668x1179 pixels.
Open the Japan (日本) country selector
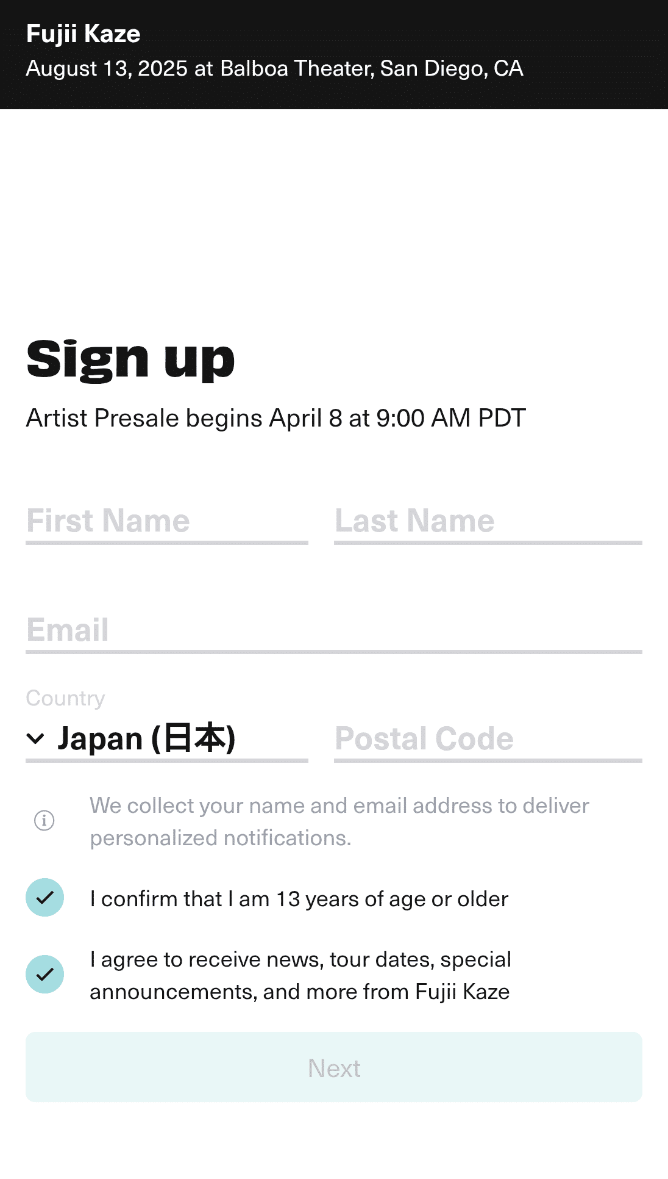(146, 739)
